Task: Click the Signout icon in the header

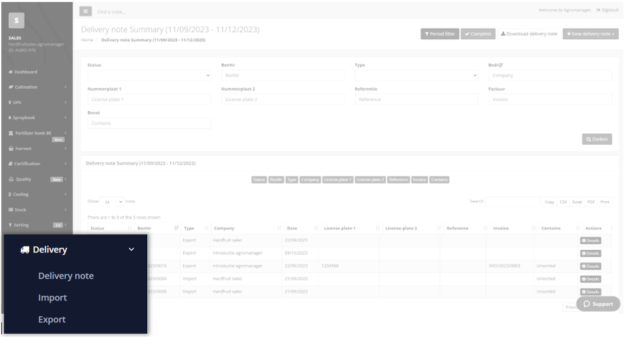Action: (x=598, y=10)
